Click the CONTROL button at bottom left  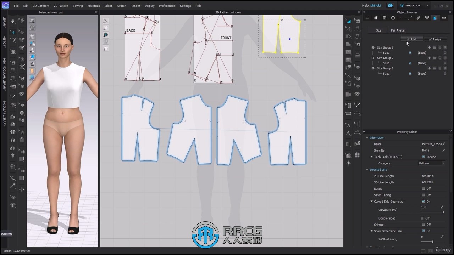[6, 234]
